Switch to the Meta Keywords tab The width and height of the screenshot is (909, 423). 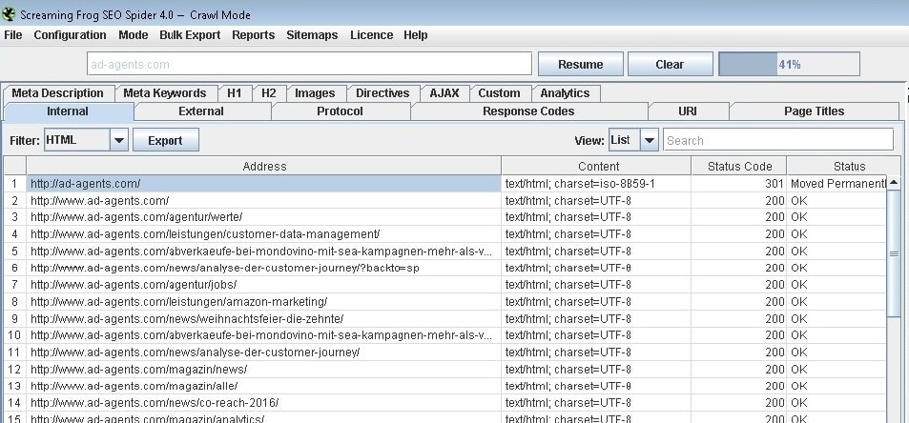[x=165, y=93]
